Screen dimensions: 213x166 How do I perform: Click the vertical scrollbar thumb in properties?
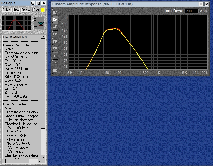43,84
